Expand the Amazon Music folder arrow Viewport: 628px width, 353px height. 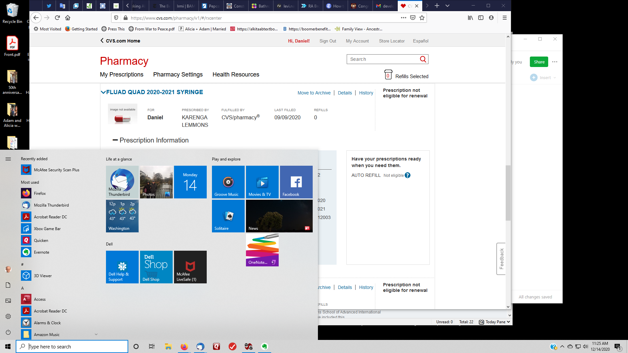(96, 334)
